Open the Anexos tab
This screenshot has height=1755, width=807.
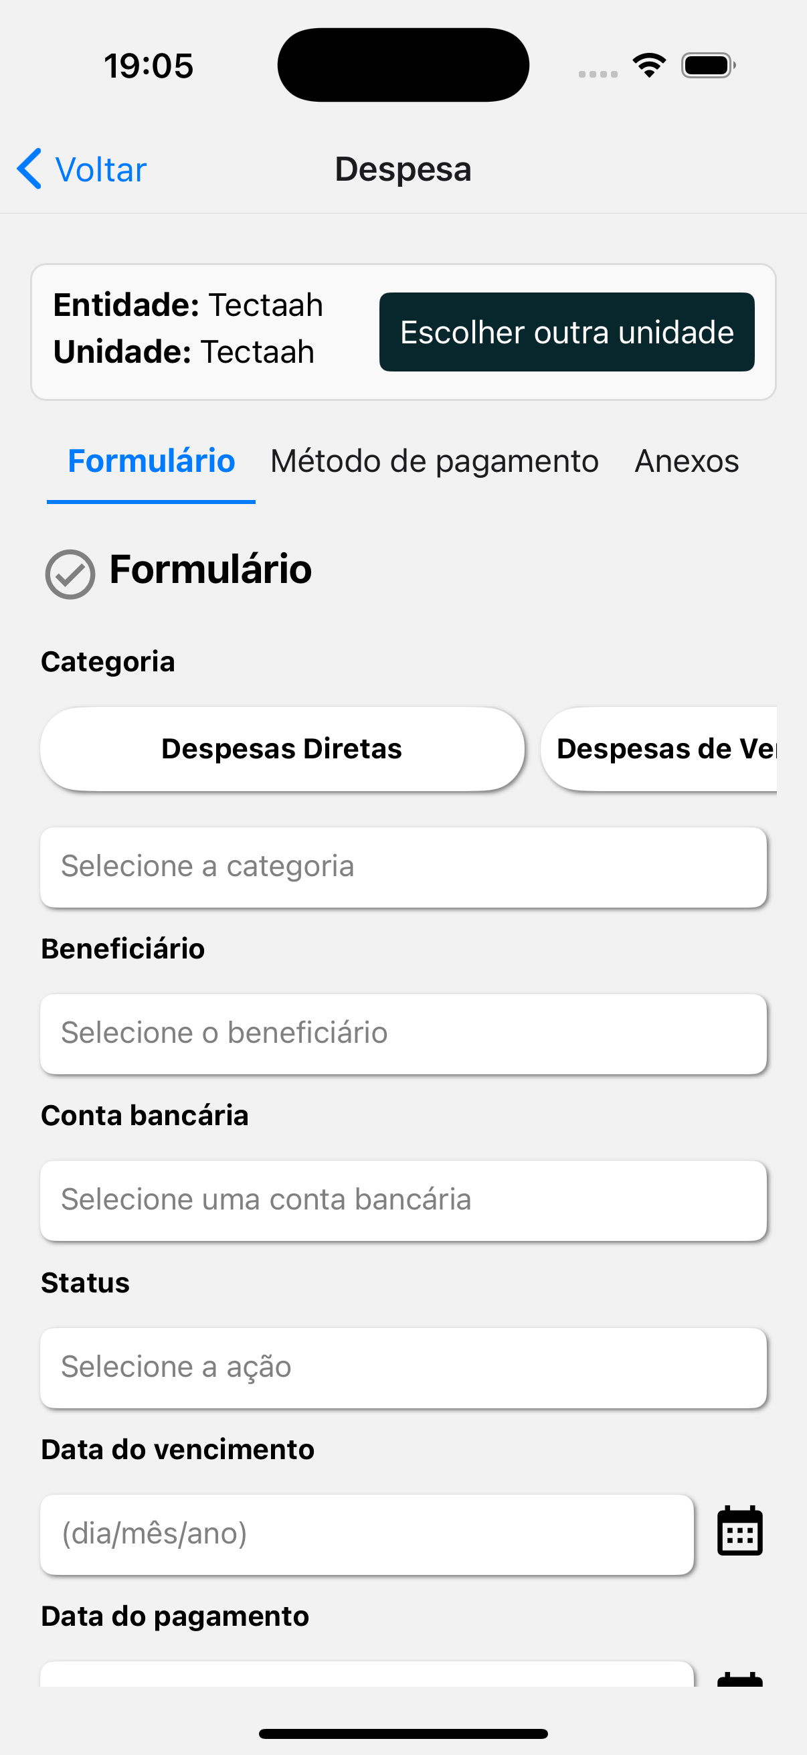point(687,462)
